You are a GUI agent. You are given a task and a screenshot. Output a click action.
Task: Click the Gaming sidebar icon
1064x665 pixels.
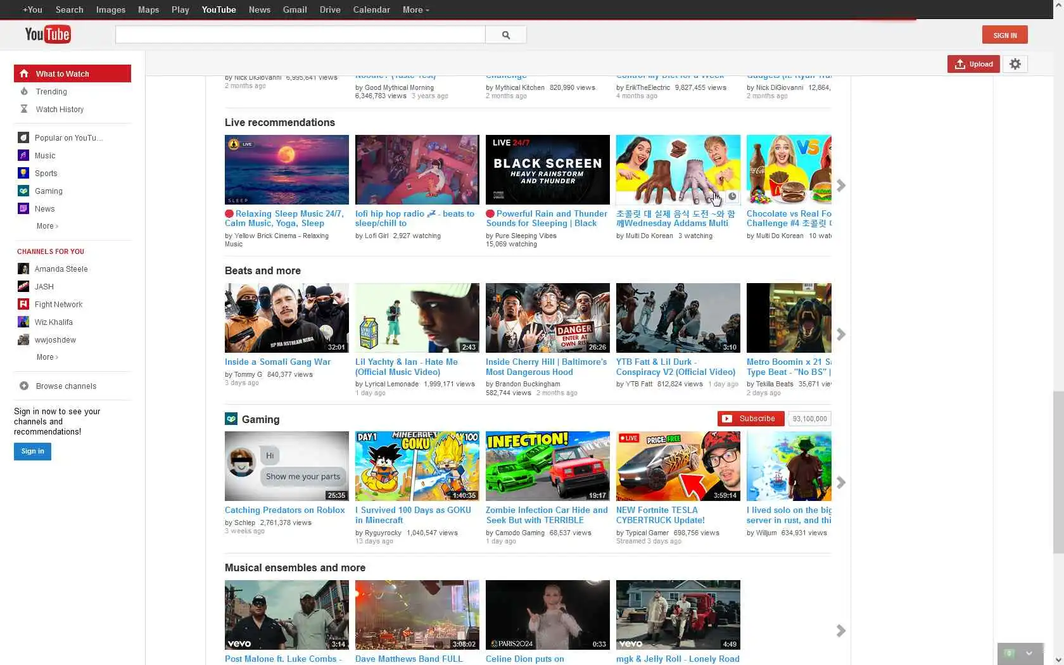[23, 191]
